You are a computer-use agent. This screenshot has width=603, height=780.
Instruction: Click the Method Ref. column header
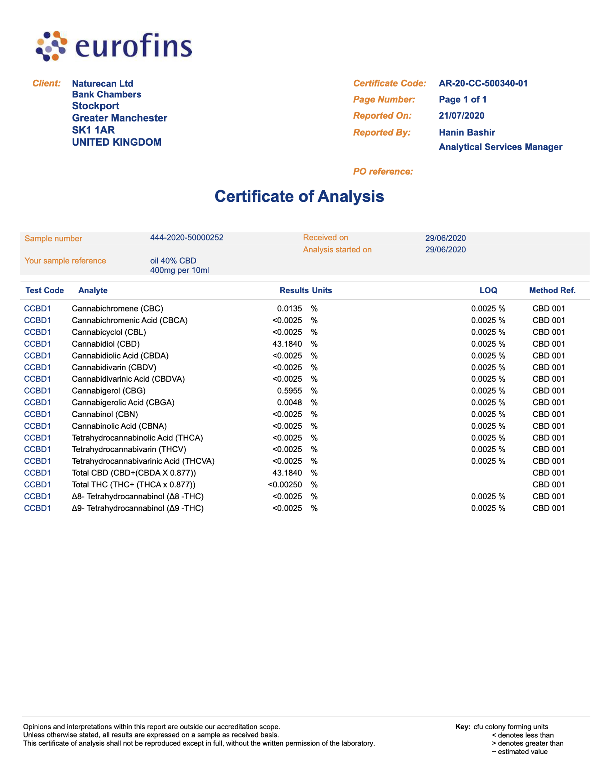(552, 290)
